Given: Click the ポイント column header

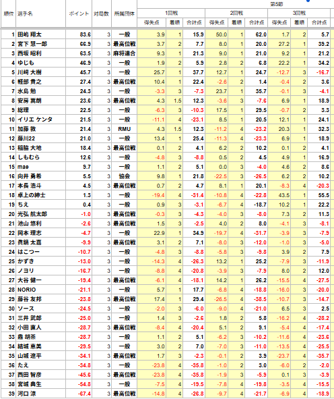Looking at the screenshot, I should (79, 14).
